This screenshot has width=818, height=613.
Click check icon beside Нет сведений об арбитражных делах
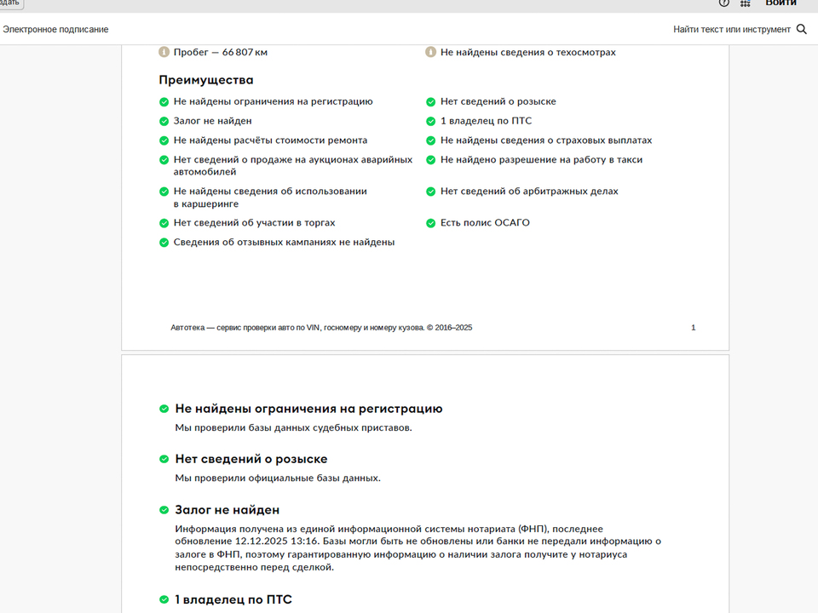point(431,192)
